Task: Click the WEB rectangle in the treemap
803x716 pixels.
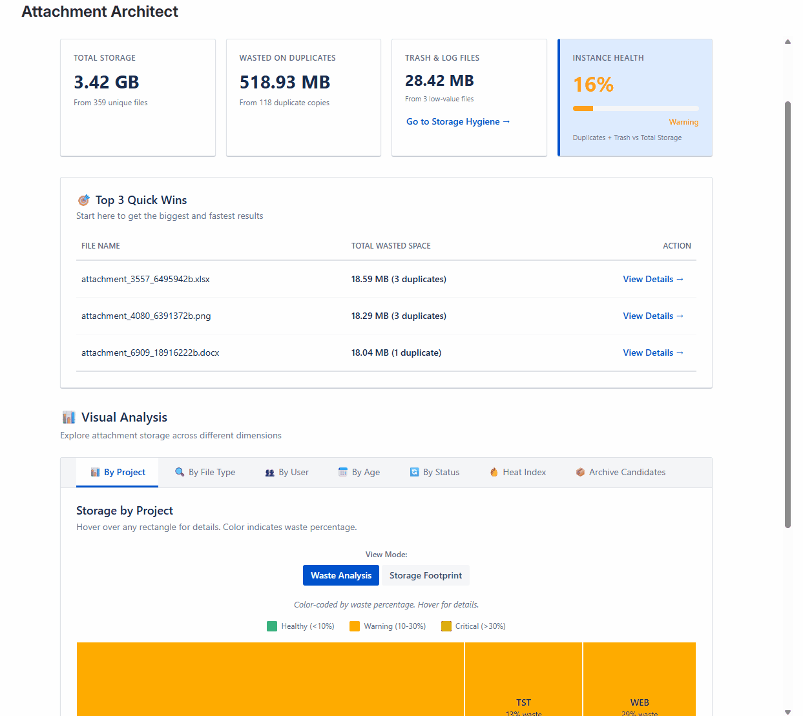Action: point(639,678)
